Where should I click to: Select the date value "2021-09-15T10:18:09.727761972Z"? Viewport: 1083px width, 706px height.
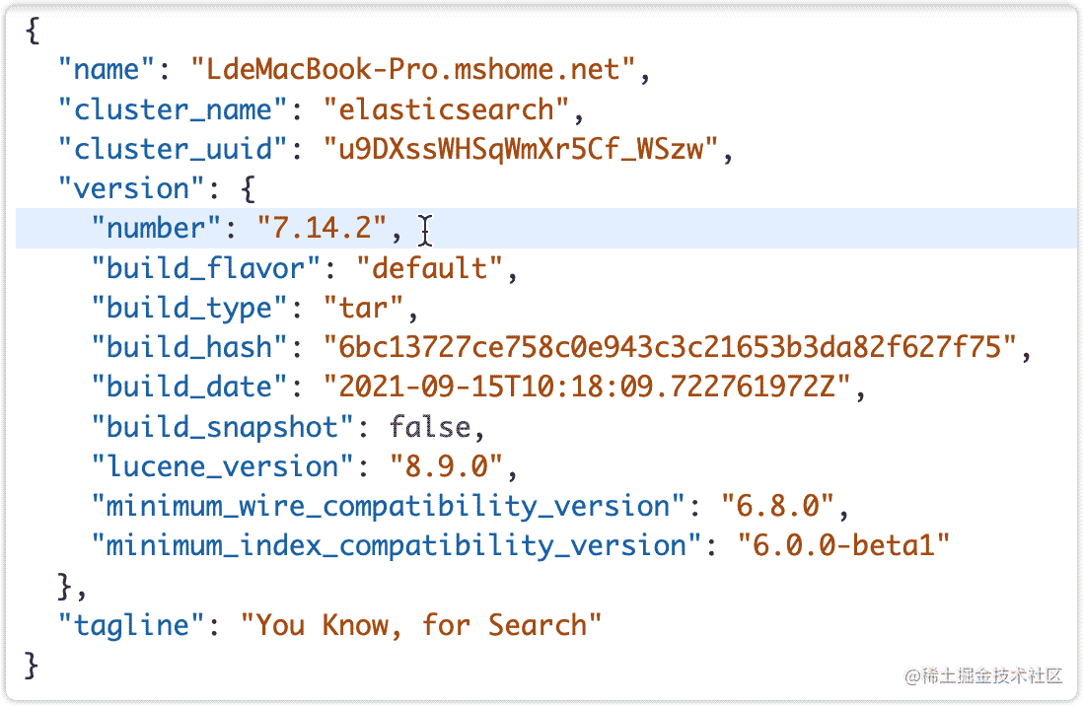point(587,387)
